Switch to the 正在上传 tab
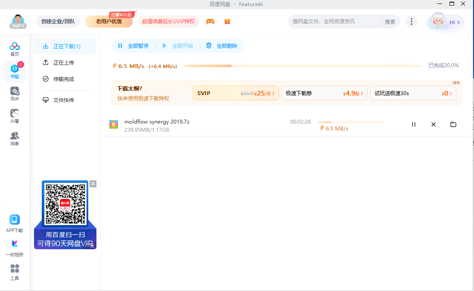This screenshot has width=474, height=291. point(63,63)
